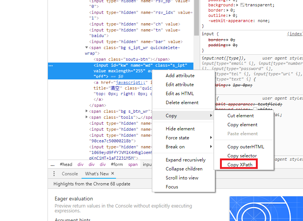Screen dimensions: 303x221
Task: Select Copy selector option
Action: (242, 156)
